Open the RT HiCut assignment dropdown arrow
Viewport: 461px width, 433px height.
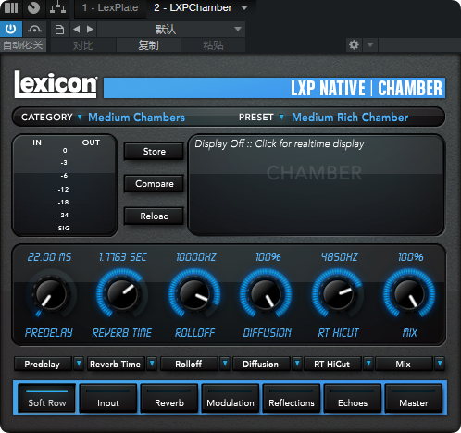point(368,364)
